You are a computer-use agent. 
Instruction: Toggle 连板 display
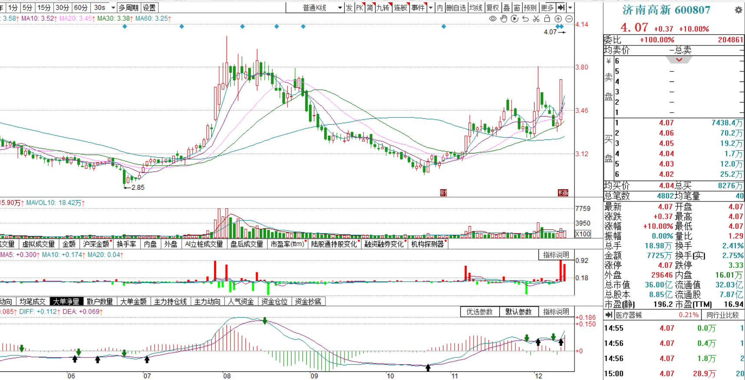click(x=401, y=7)
